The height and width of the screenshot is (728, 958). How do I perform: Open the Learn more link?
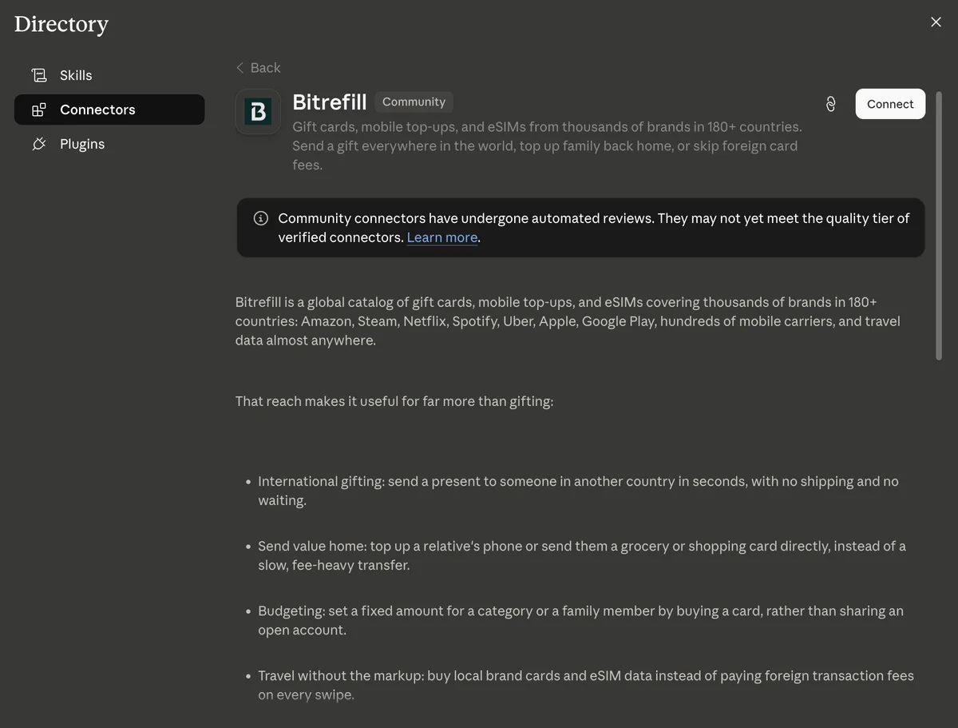click(442, 237)
